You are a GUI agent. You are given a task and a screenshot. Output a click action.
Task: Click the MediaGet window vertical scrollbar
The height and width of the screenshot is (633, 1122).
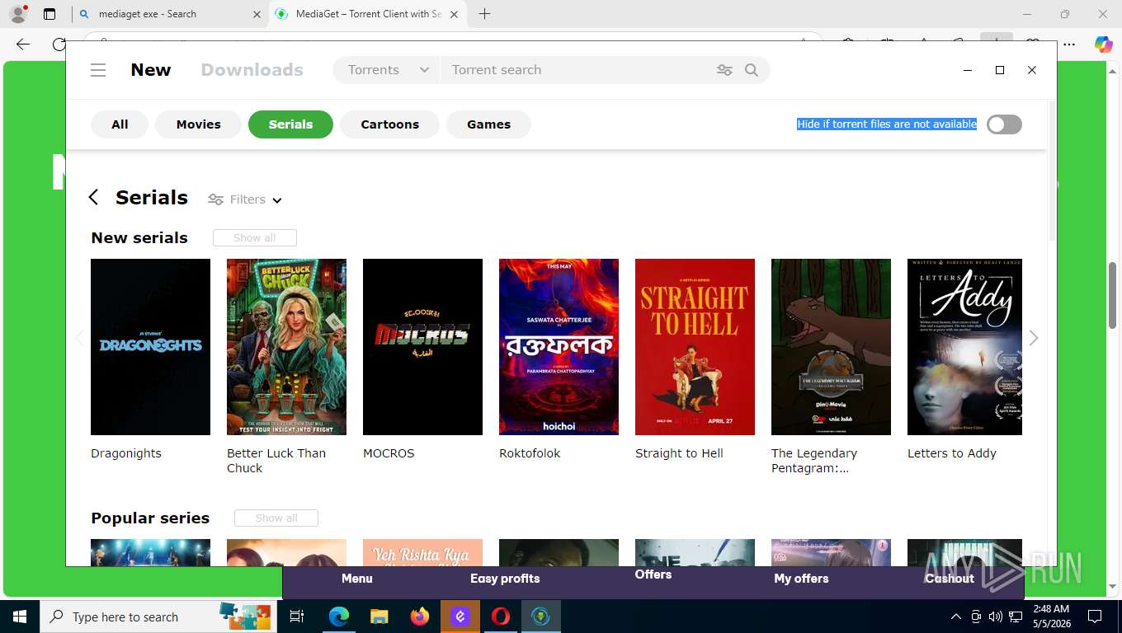pos(1051,171)
